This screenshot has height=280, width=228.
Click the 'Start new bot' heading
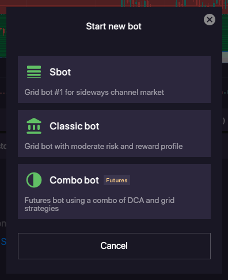tap(114, 26)
